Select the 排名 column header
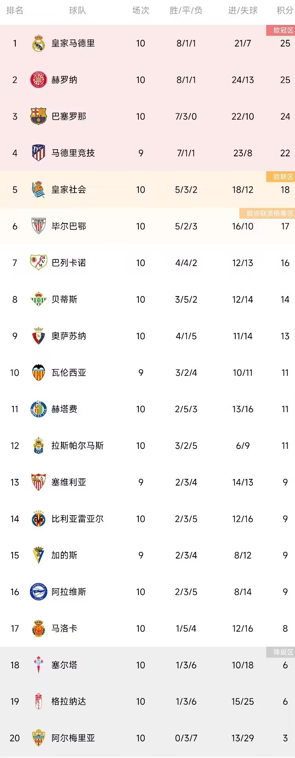This screenshot has width=295, height=758. (15, 11)
